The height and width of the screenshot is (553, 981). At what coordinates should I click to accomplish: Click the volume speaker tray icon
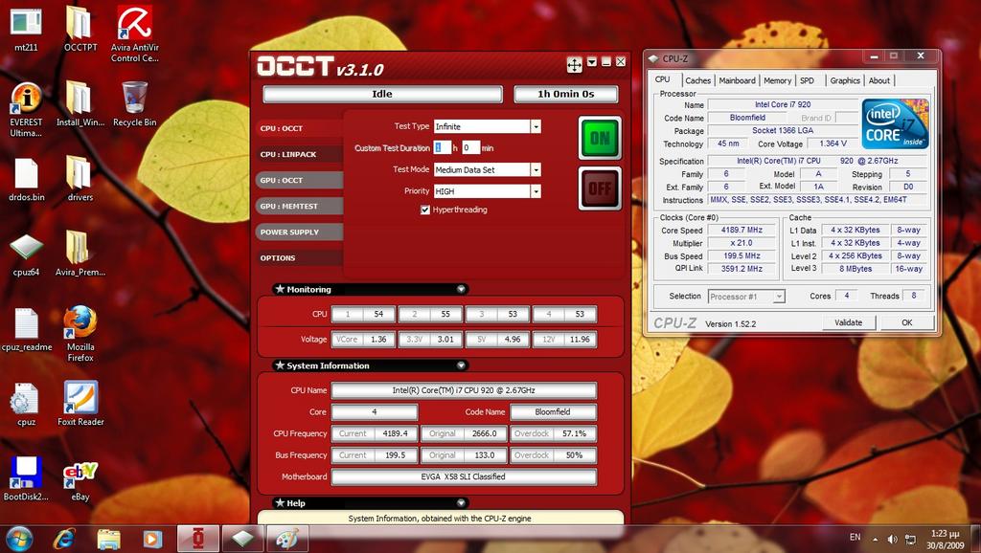pyautogui.click(x=893, y=539)
